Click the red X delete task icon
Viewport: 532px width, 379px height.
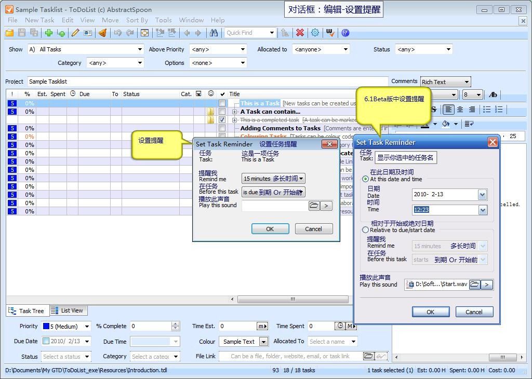(x=300, y=33)
